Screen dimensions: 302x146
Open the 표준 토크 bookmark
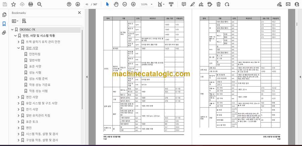(x=32, y=122)
